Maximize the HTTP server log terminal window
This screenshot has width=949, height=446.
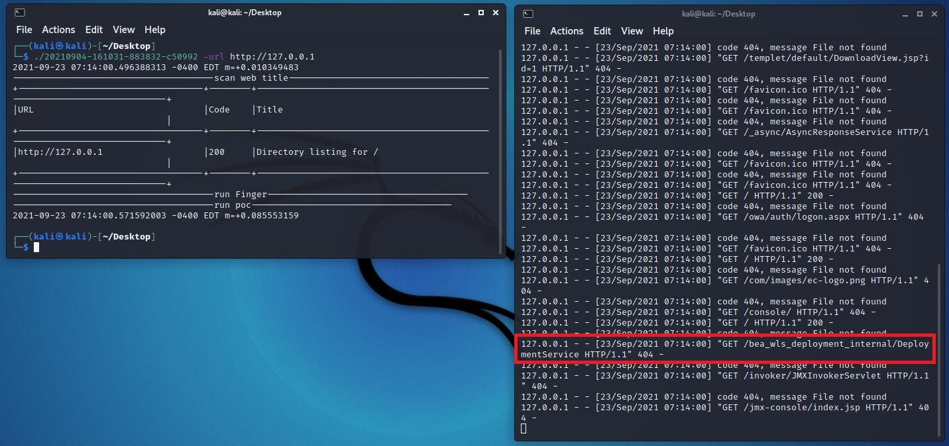pos(920,14)
